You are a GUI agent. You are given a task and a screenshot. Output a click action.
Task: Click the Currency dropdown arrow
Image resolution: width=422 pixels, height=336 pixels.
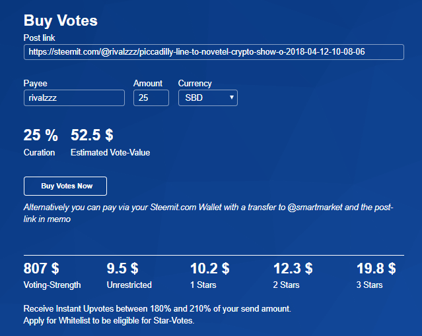pyautogui.click(x=231, y=98)
